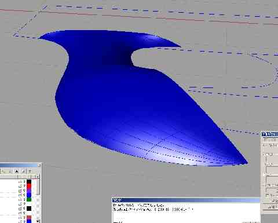Click the black swatch below the green layer
The image size is (278, 223).
click(x=29, y=209)
